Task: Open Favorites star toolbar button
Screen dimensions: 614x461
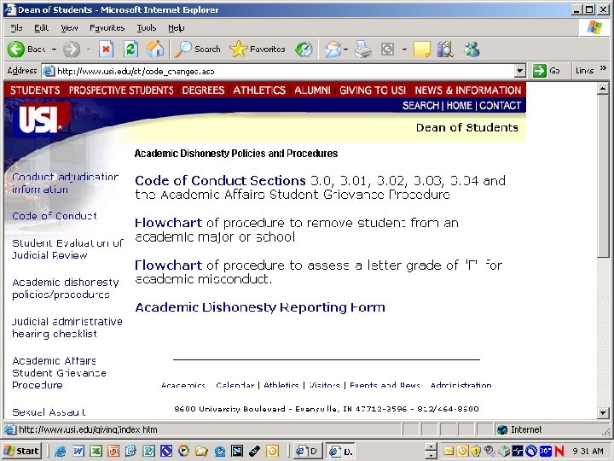Action: pyautogui.click(x=258, y=50)
